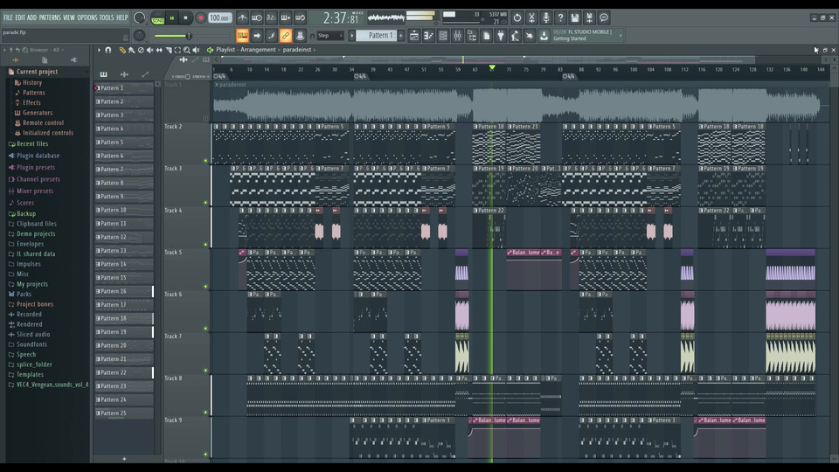Toggle Song mode switch
This screenshot has width=839, height=472.
tap(157, 18)
